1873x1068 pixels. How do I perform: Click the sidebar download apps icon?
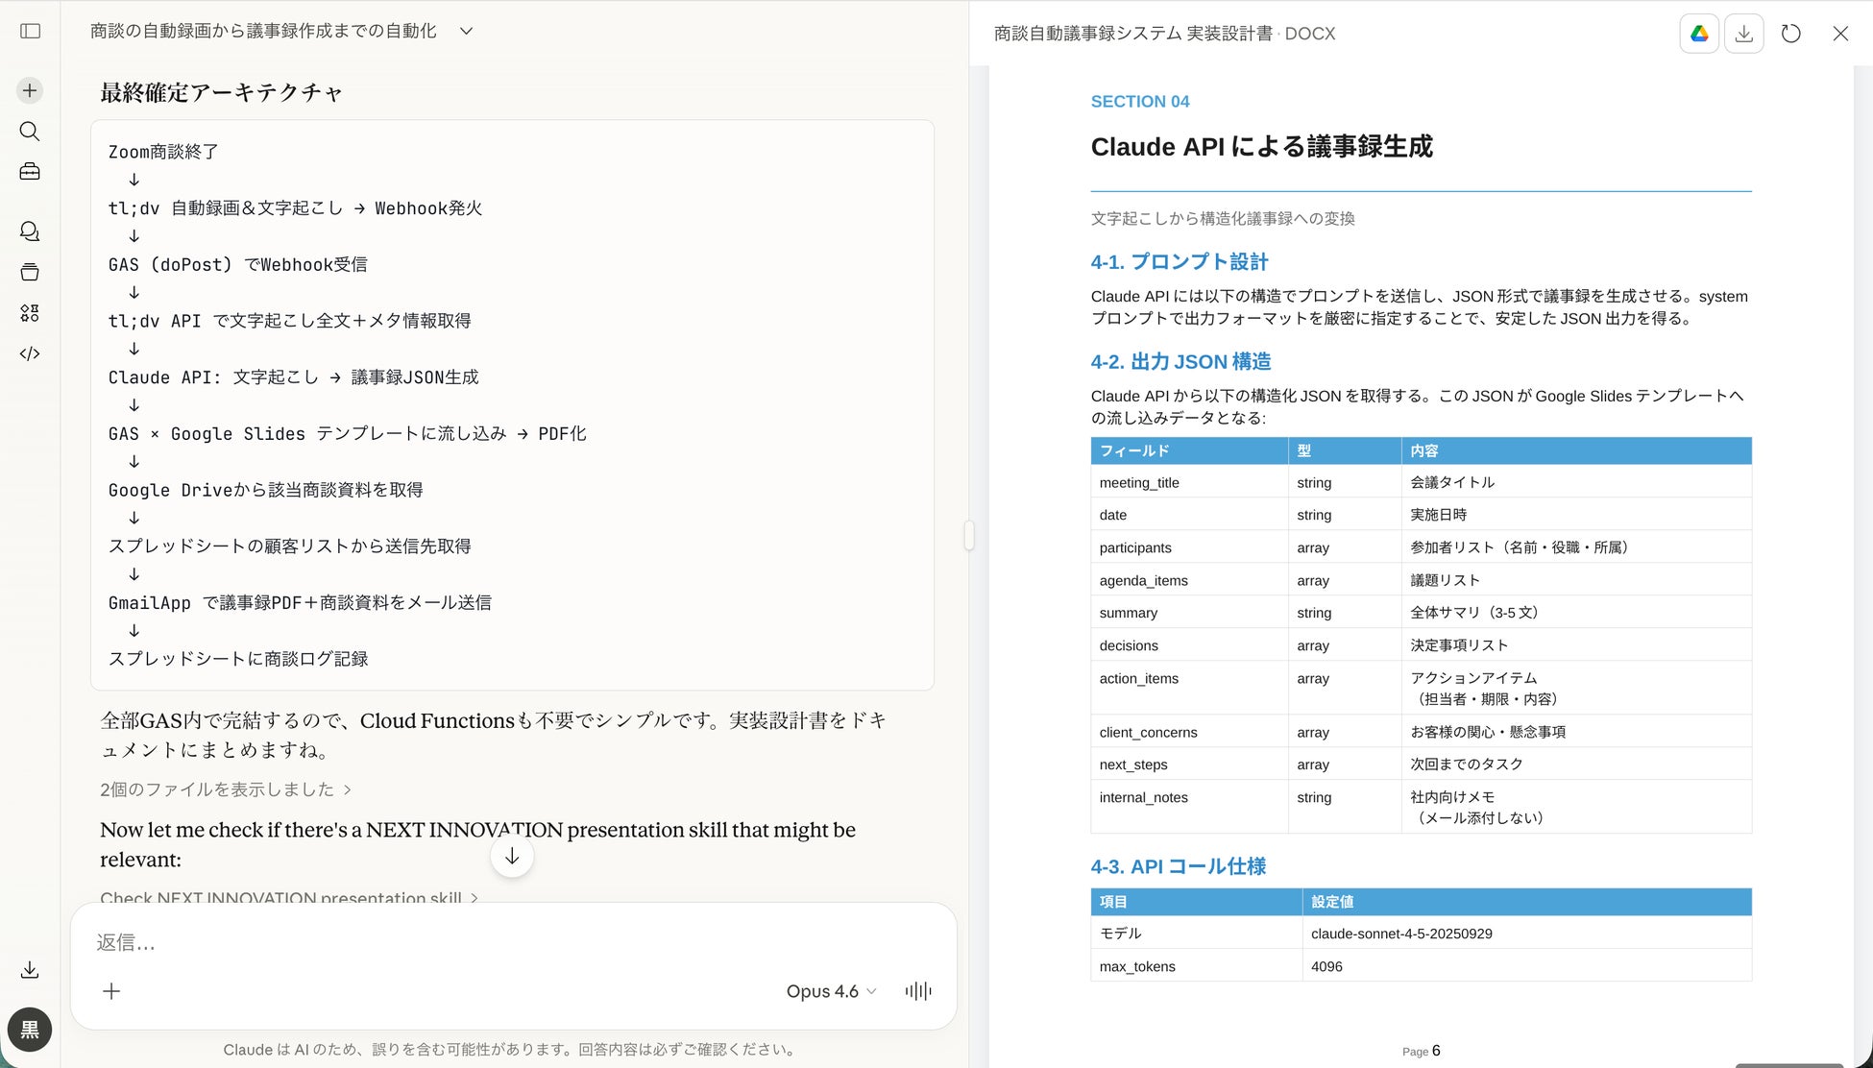click(30, 970)
